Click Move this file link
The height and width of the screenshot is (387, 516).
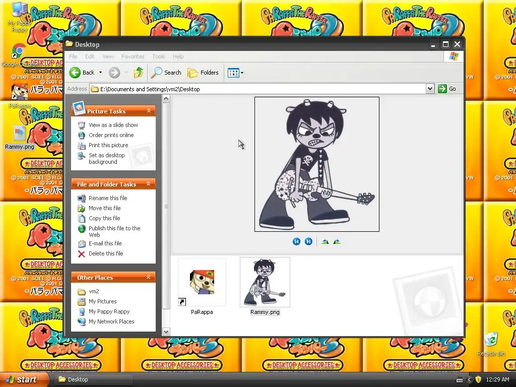(105, 208)
